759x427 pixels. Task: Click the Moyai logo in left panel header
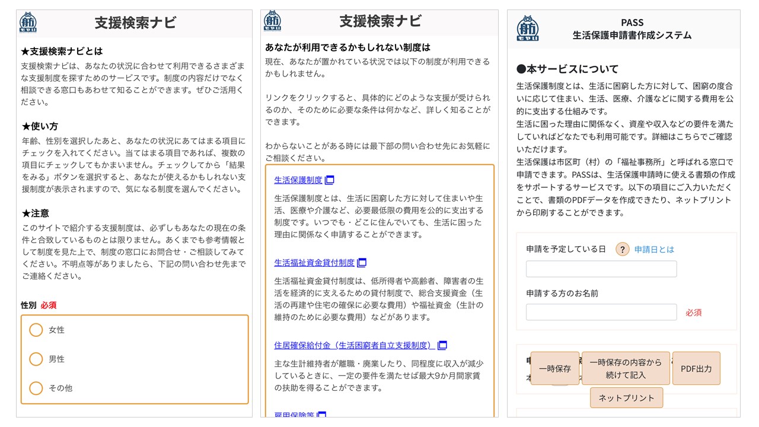(x=27, y=23)
